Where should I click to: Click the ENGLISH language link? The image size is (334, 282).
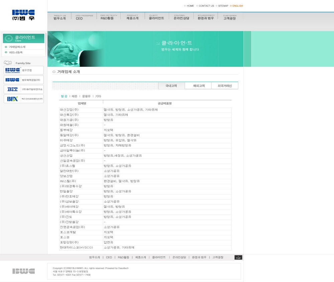(x=237, y=6)
